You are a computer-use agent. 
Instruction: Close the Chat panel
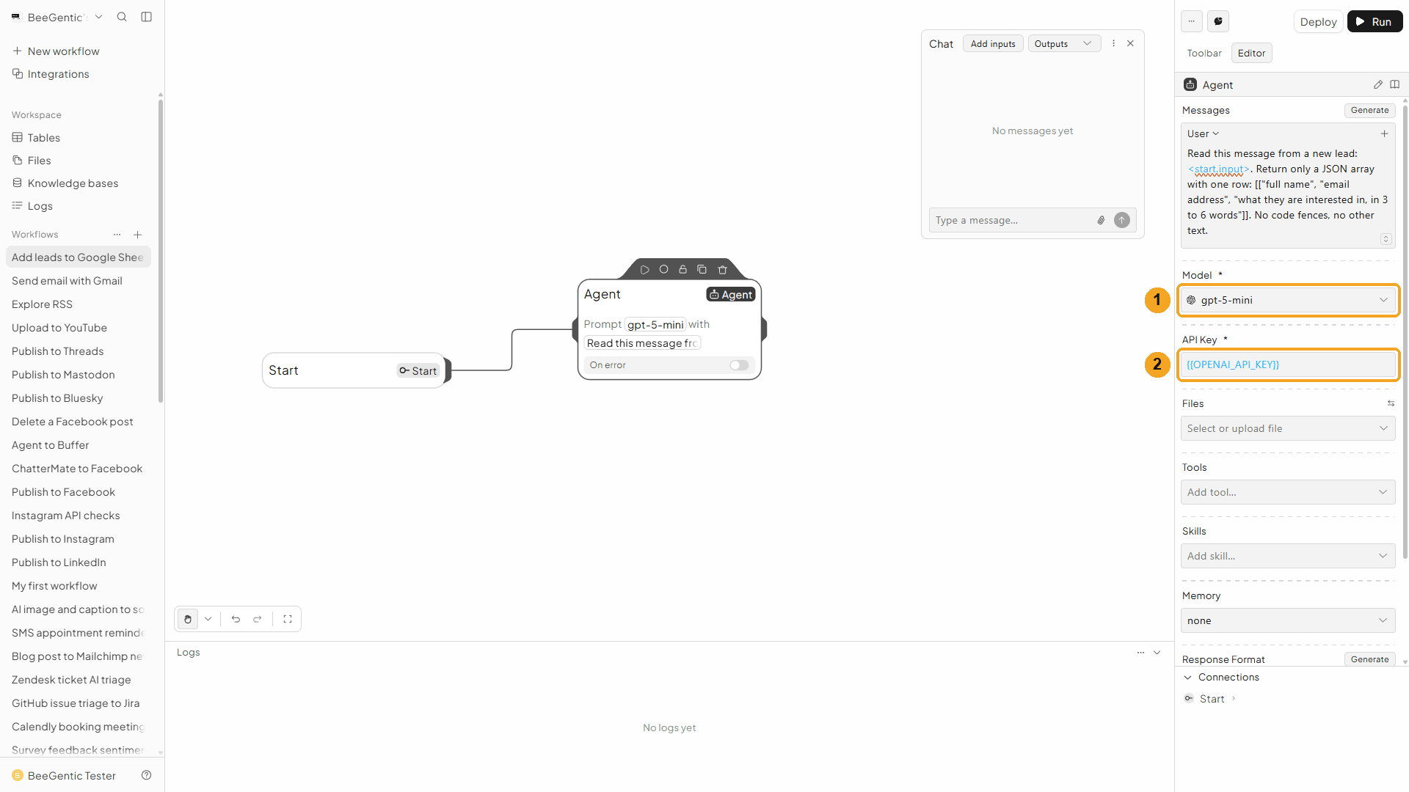pos(1130,43)
